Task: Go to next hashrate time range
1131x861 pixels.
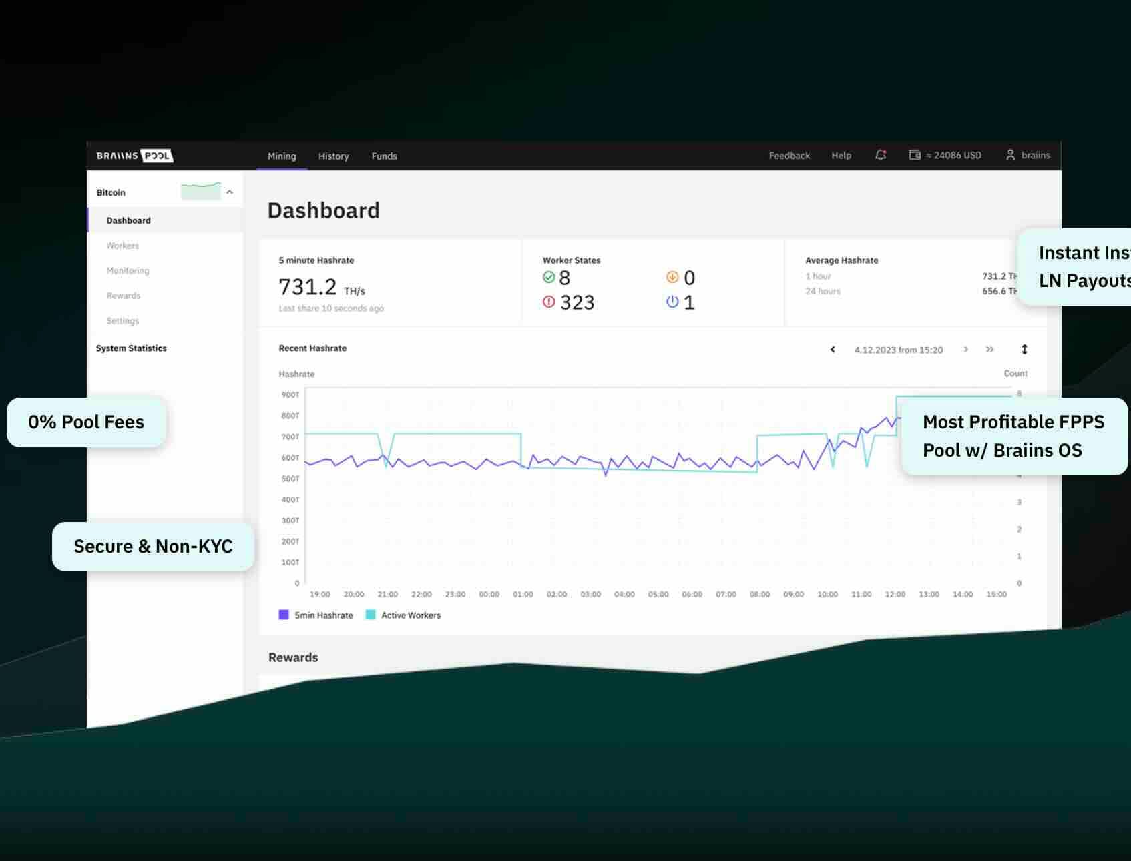Action: 965,350
